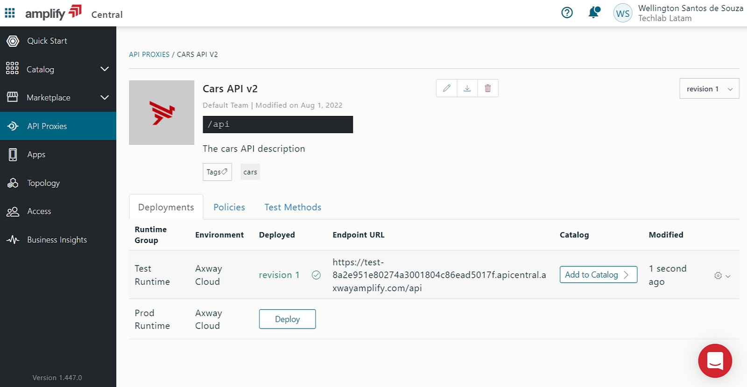Click the Runtime Group column header
747x387 pixels.
[151, 235]
